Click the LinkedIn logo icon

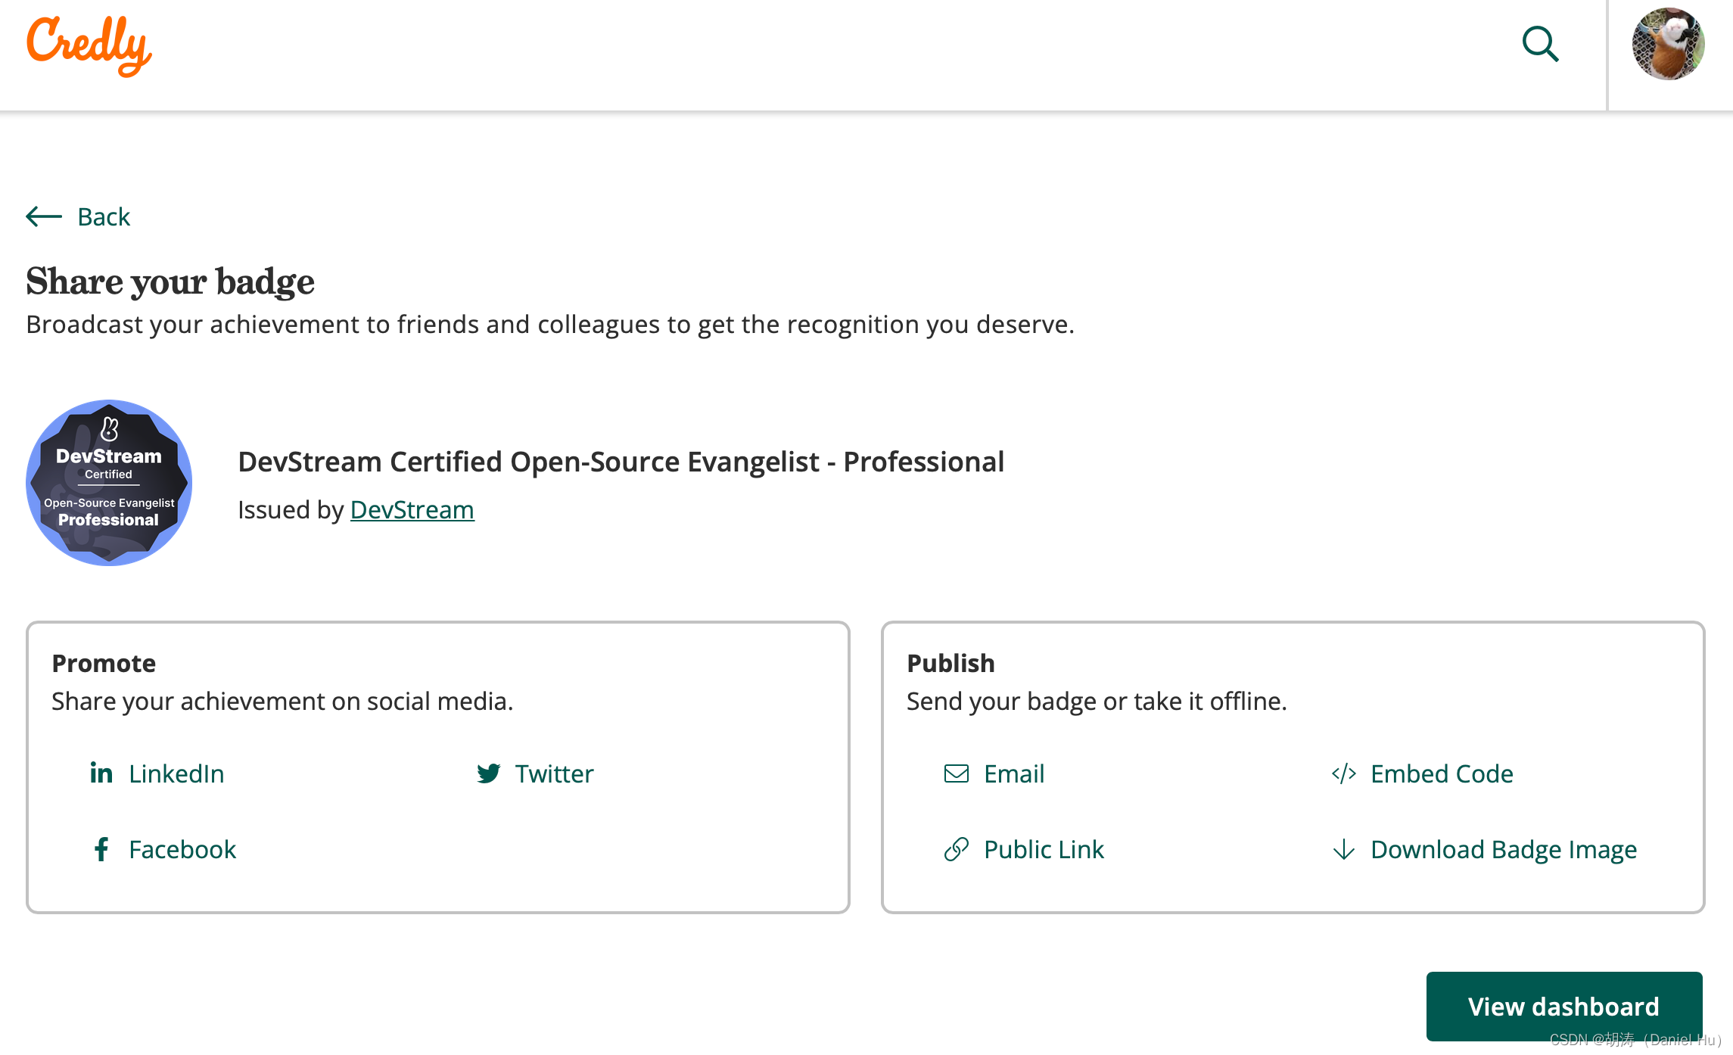click(101, 773)
